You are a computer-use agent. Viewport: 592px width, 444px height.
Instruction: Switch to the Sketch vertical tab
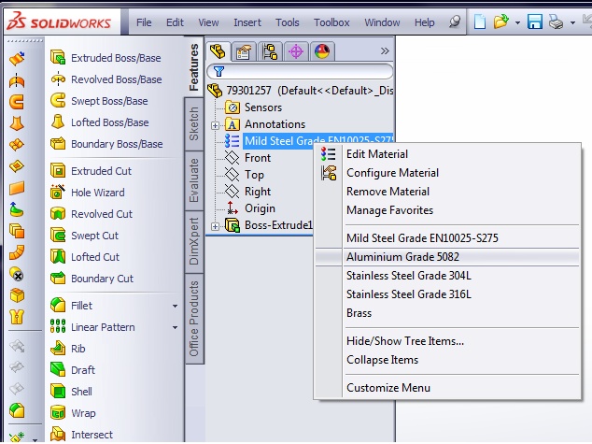194,123
